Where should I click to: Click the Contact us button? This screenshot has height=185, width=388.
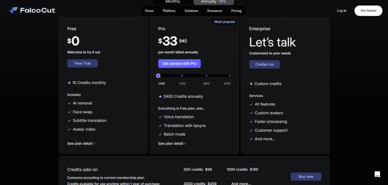[x=264, y=64]
